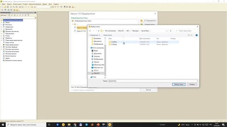
Task: Select Планы счетов in configuration tree
Action: point(10,43)
